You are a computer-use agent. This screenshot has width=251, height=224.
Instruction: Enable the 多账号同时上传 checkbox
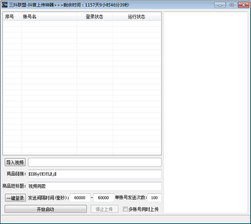[x=125, y=209]
